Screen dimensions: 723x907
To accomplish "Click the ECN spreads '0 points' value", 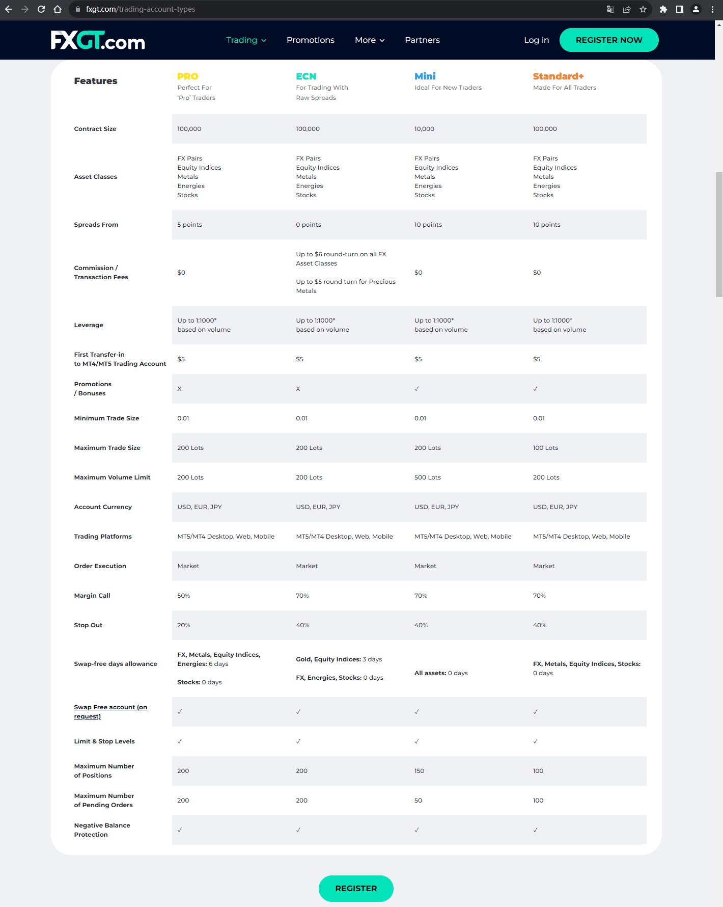I will click(x=309, y=225).
